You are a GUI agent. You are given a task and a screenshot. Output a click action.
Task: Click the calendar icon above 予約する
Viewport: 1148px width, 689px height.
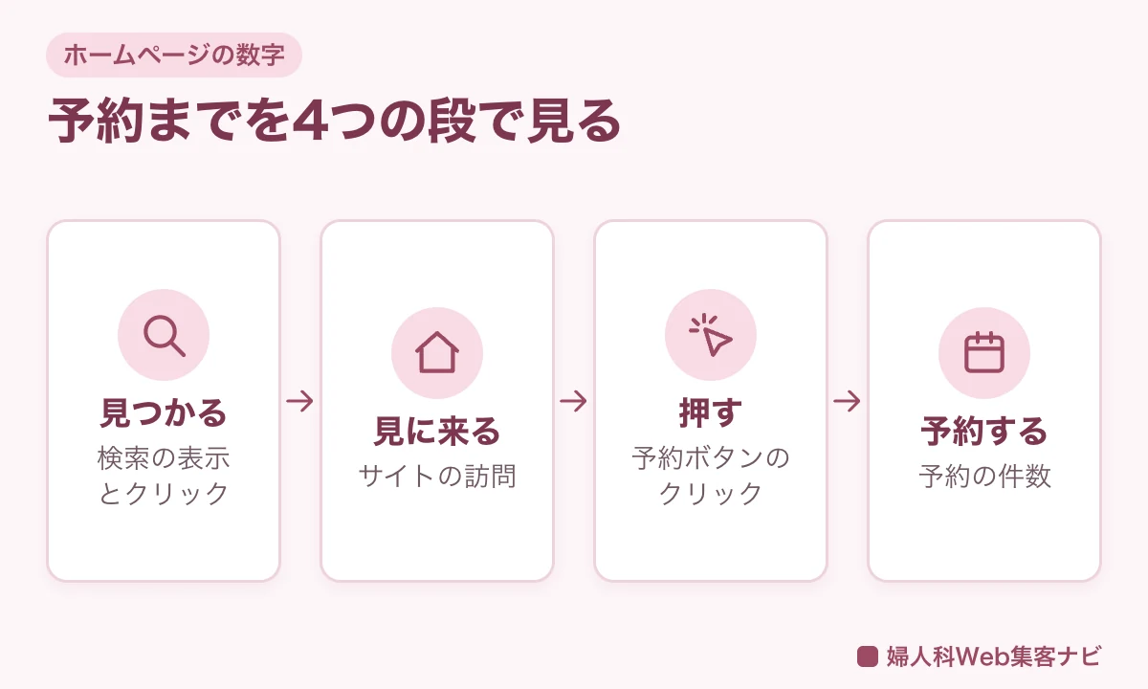click(984, 352)
